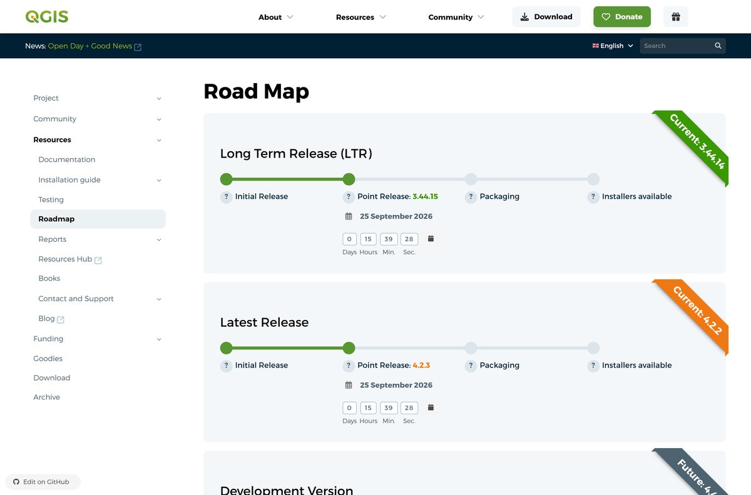Image resolution: width=751 pixels, height=495 pixels.
Task: Click Latest Release Installers available timeline node
Action: (593, 348)
